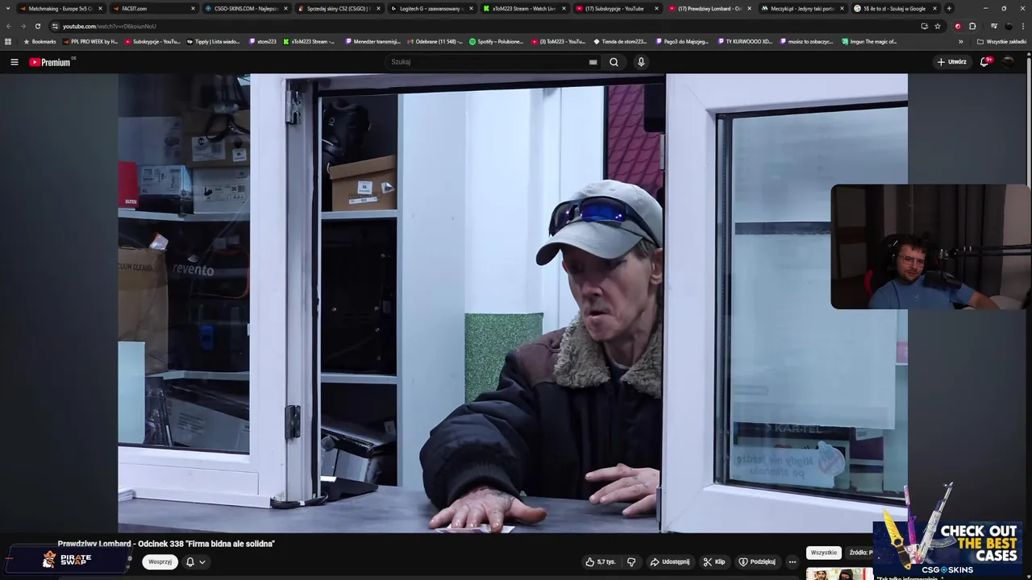
Task: Open subscription notification bell dropdown
Action: tap(195, 561)
